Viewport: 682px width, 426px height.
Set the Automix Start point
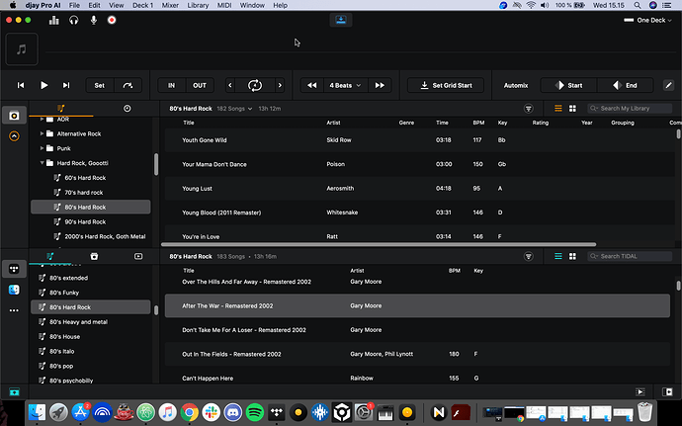(568, 85)
